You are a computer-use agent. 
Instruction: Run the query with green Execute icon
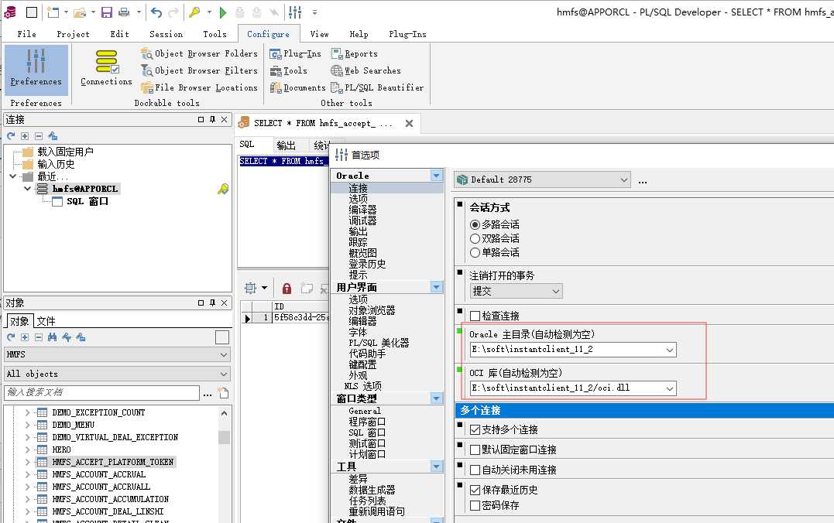click(223, 12)
